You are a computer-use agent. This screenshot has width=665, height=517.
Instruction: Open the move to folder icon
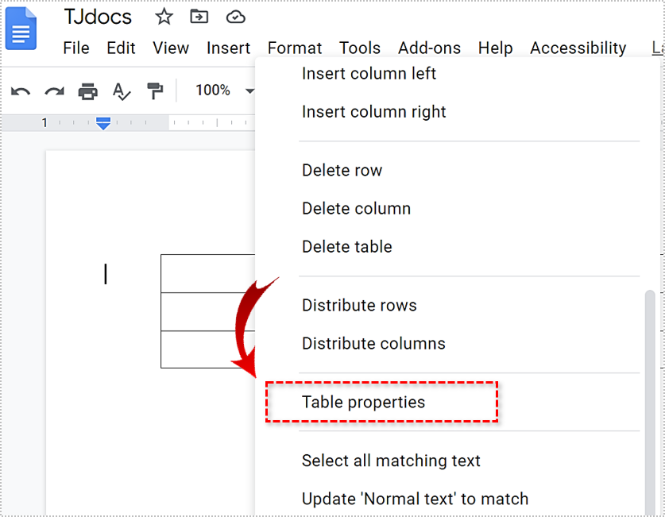point(199,17)
